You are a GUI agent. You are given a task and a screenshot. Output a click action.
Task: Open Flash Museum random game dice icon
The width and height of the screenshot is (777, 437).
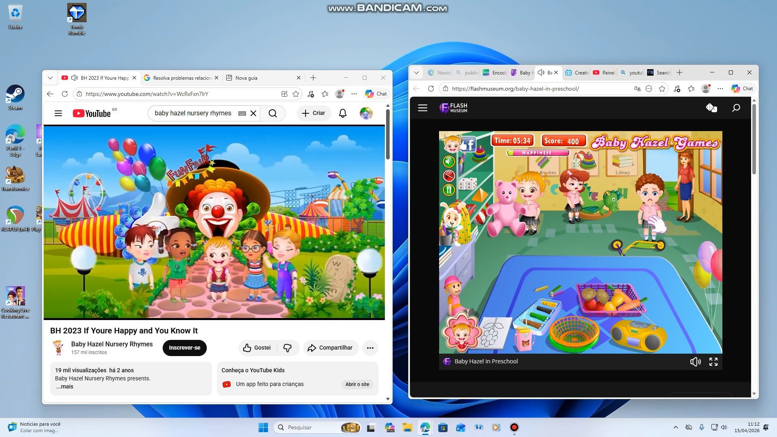point(711,108)
